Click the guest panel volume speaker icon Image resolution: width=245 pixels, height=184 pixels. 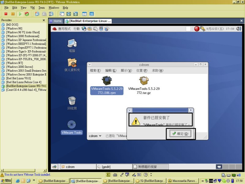point(239,29)
